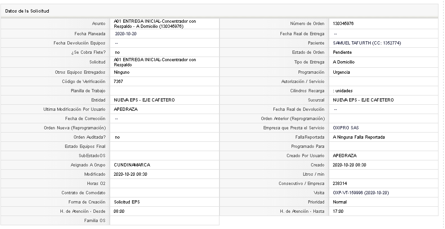Click the Falla Reportada value cell
This screenshot has height=229, width=445.
tap(384, 137)
